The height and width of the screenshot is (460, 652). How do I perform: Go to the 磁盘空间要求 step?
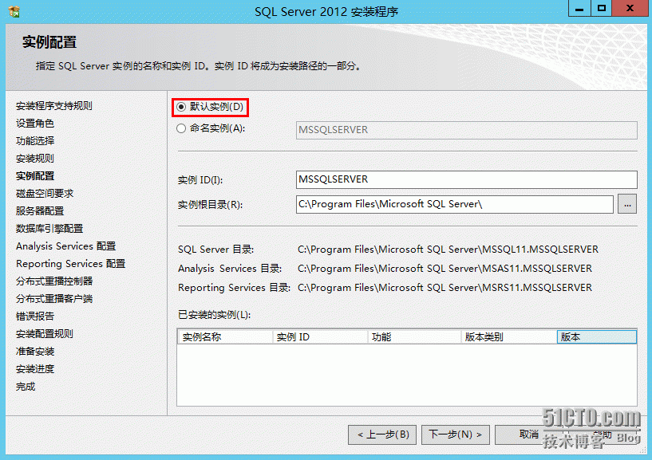[x=45, y=193]
